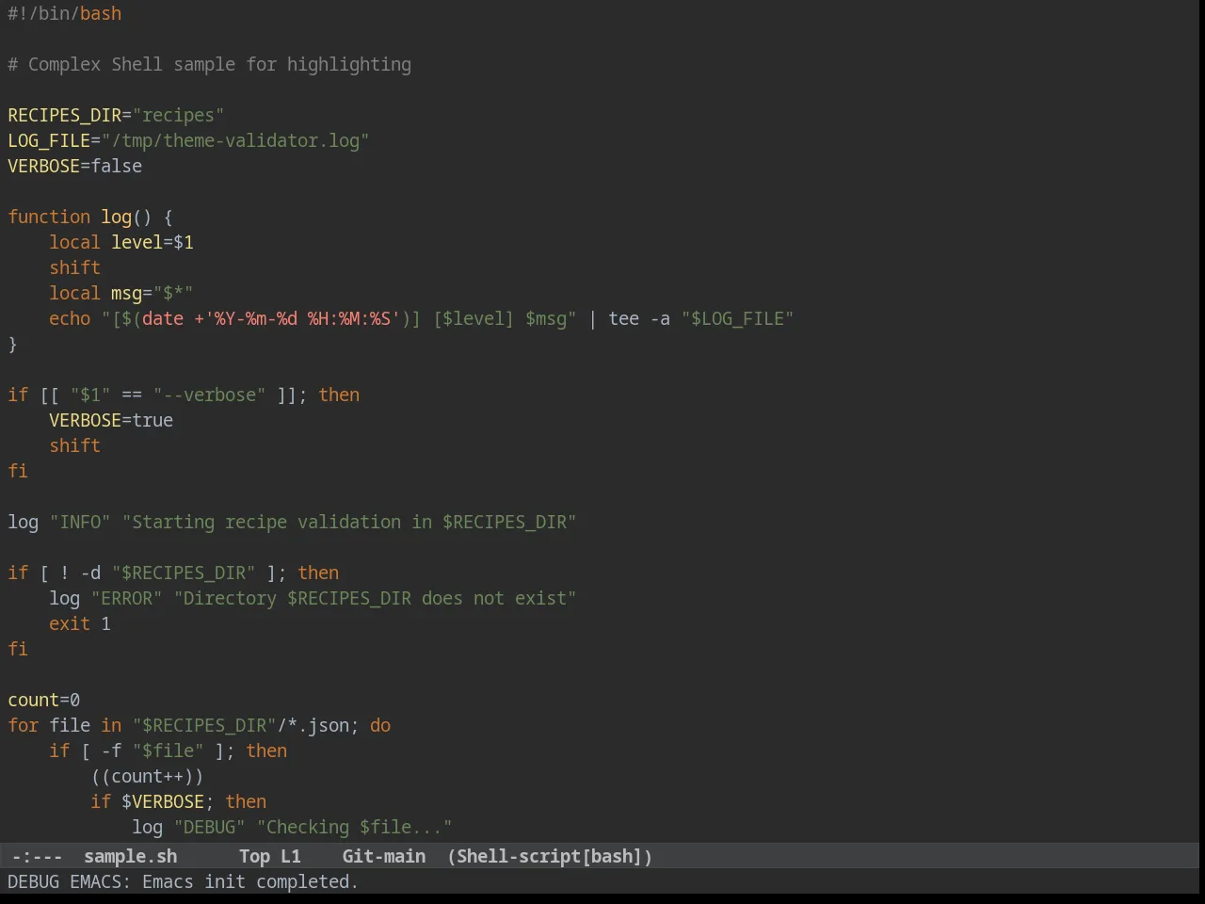Screen dimensions: 1205x904
Task: Click the first 'shift' inside log function
Action: click(x=75, y=267)
